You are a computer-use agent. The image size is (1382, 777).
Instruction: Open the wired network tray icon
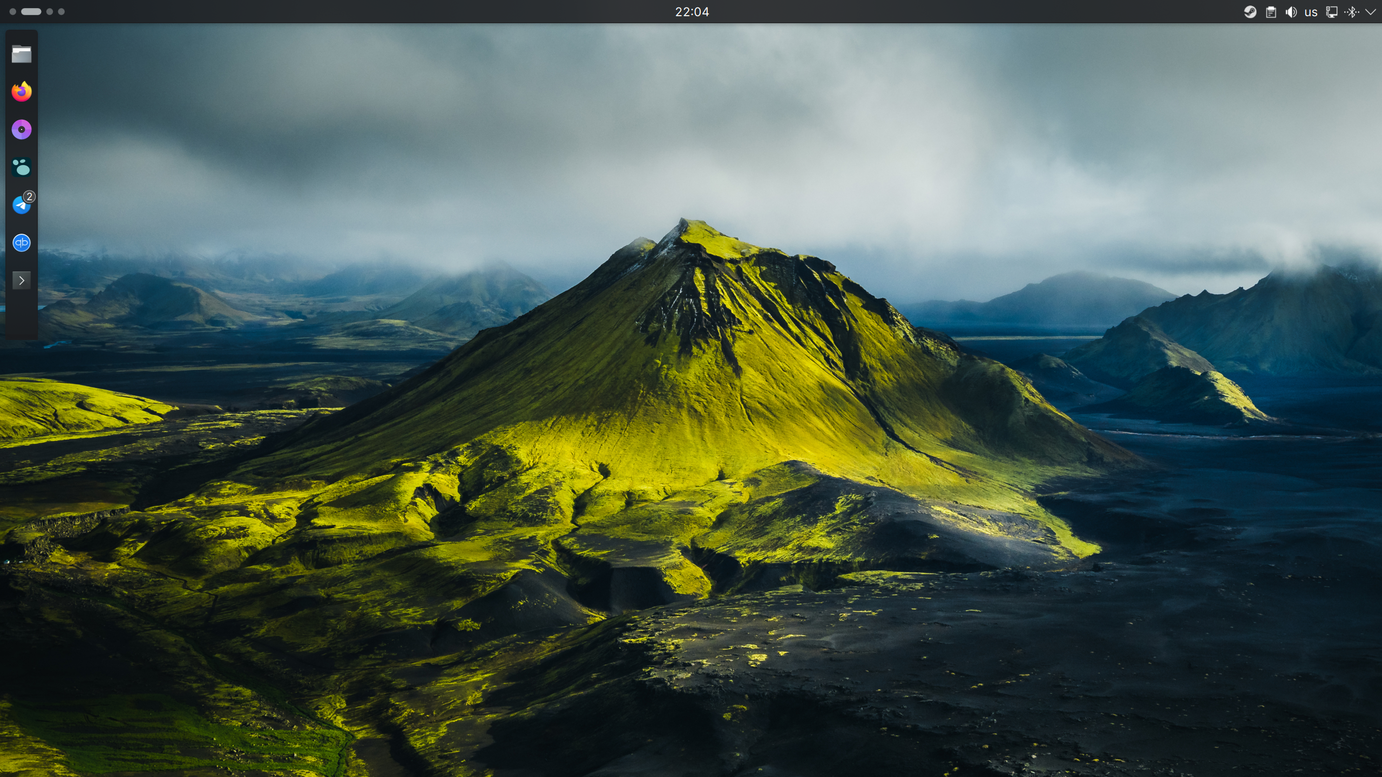[1332, 12]
